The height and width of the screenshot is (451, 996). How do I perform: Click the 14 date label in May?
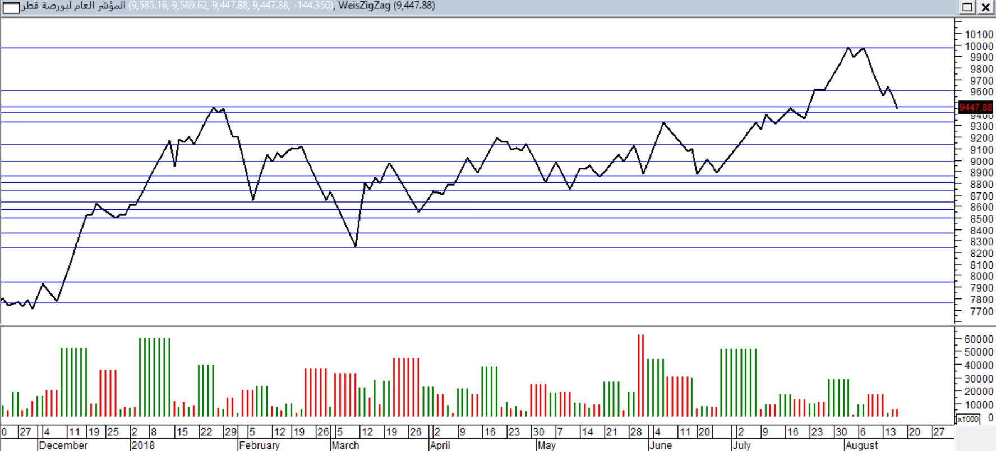click(x=587, y=432)
